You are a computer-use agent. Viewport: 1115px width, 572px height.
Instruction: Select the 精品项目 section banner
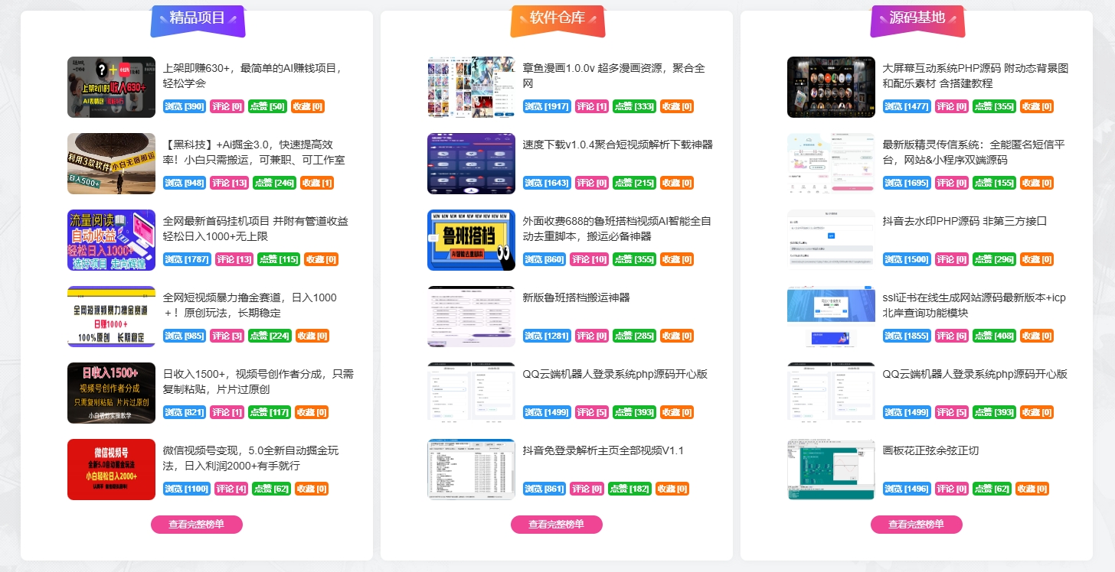198,20
